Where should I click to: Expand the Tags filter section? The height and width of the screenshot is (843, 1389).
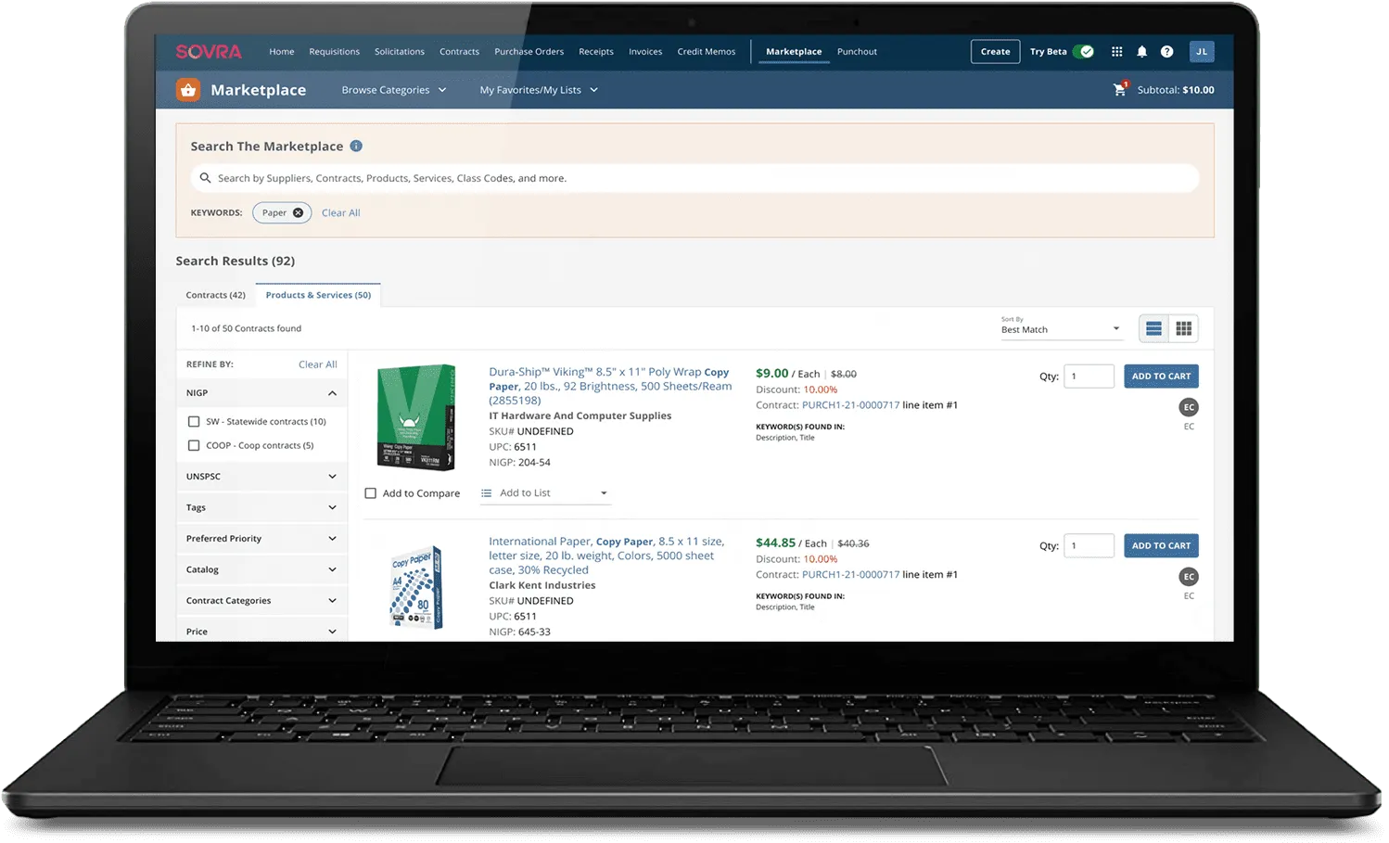click(261, 508)
